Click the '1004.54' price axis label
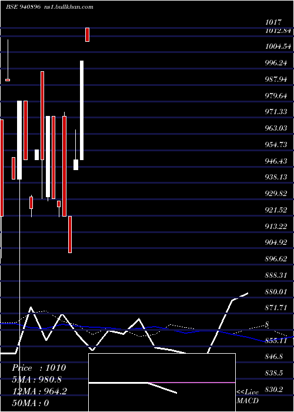This screenshot has height=412, width=294. [x=278, y=46]
